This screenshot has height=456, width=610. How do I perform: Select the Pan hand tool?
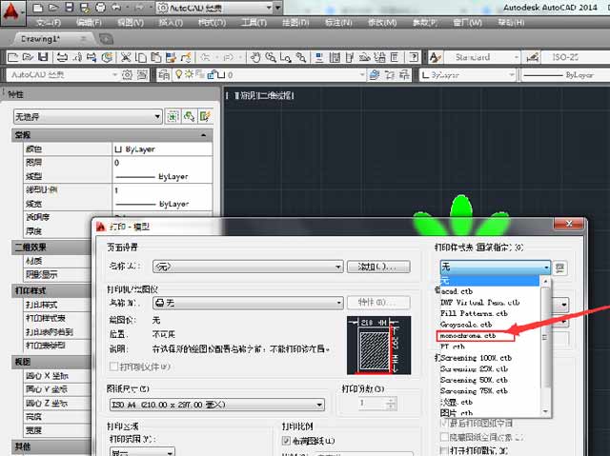point(255,57)
